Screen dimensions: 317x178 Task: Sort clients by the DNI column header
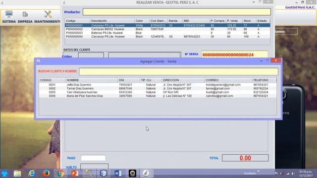129,80
